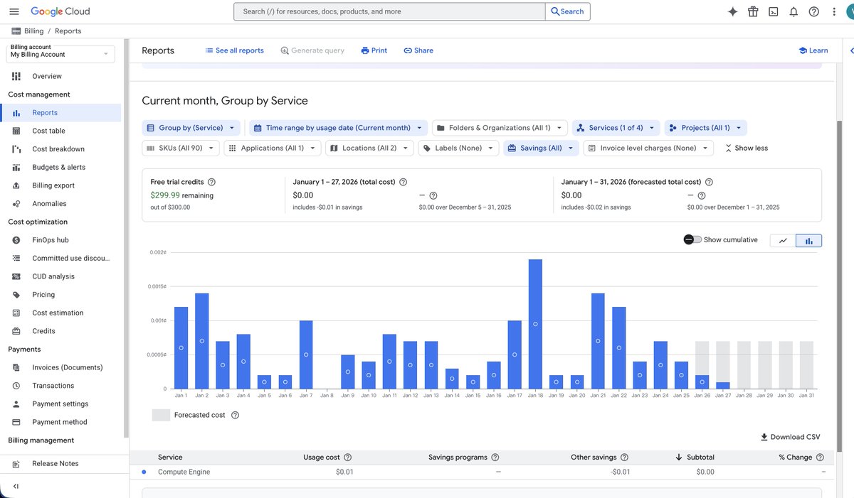
Task: Collapse filters with Show less
Action: point(747,148)
